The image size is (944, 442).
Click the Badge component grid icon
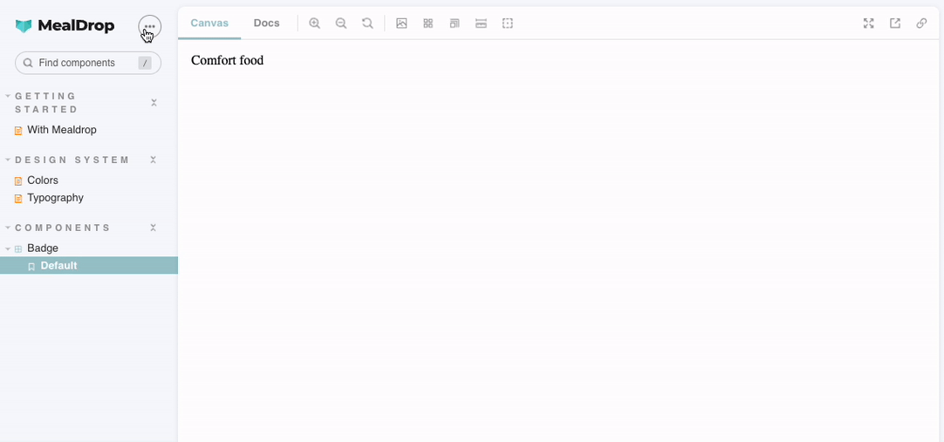coord(18,249)
